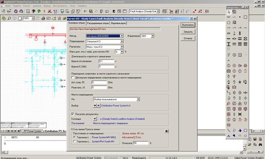
Task: Click the context help question mark in dialog
Action: (191, 18)
